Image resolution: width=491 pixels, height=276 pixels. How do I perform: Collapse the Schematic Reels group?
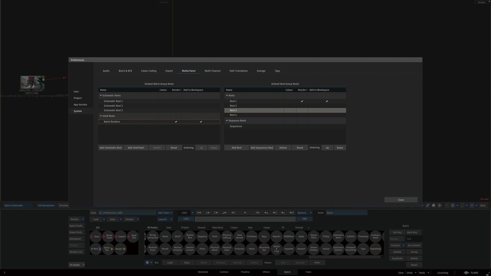pos(101,96)
